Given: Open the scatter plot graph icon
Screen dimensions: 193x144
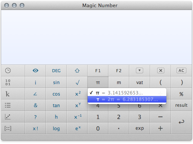Looking at the screenshot, I should [8, 117].
